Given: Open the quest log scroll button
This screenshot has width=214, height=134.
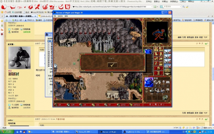Looking at the screenshot, I should pos(156,54).
